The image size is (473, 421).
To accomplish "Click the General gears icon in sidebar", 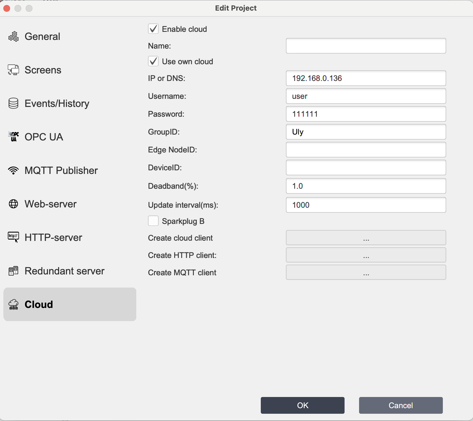I will click(13, 37).
